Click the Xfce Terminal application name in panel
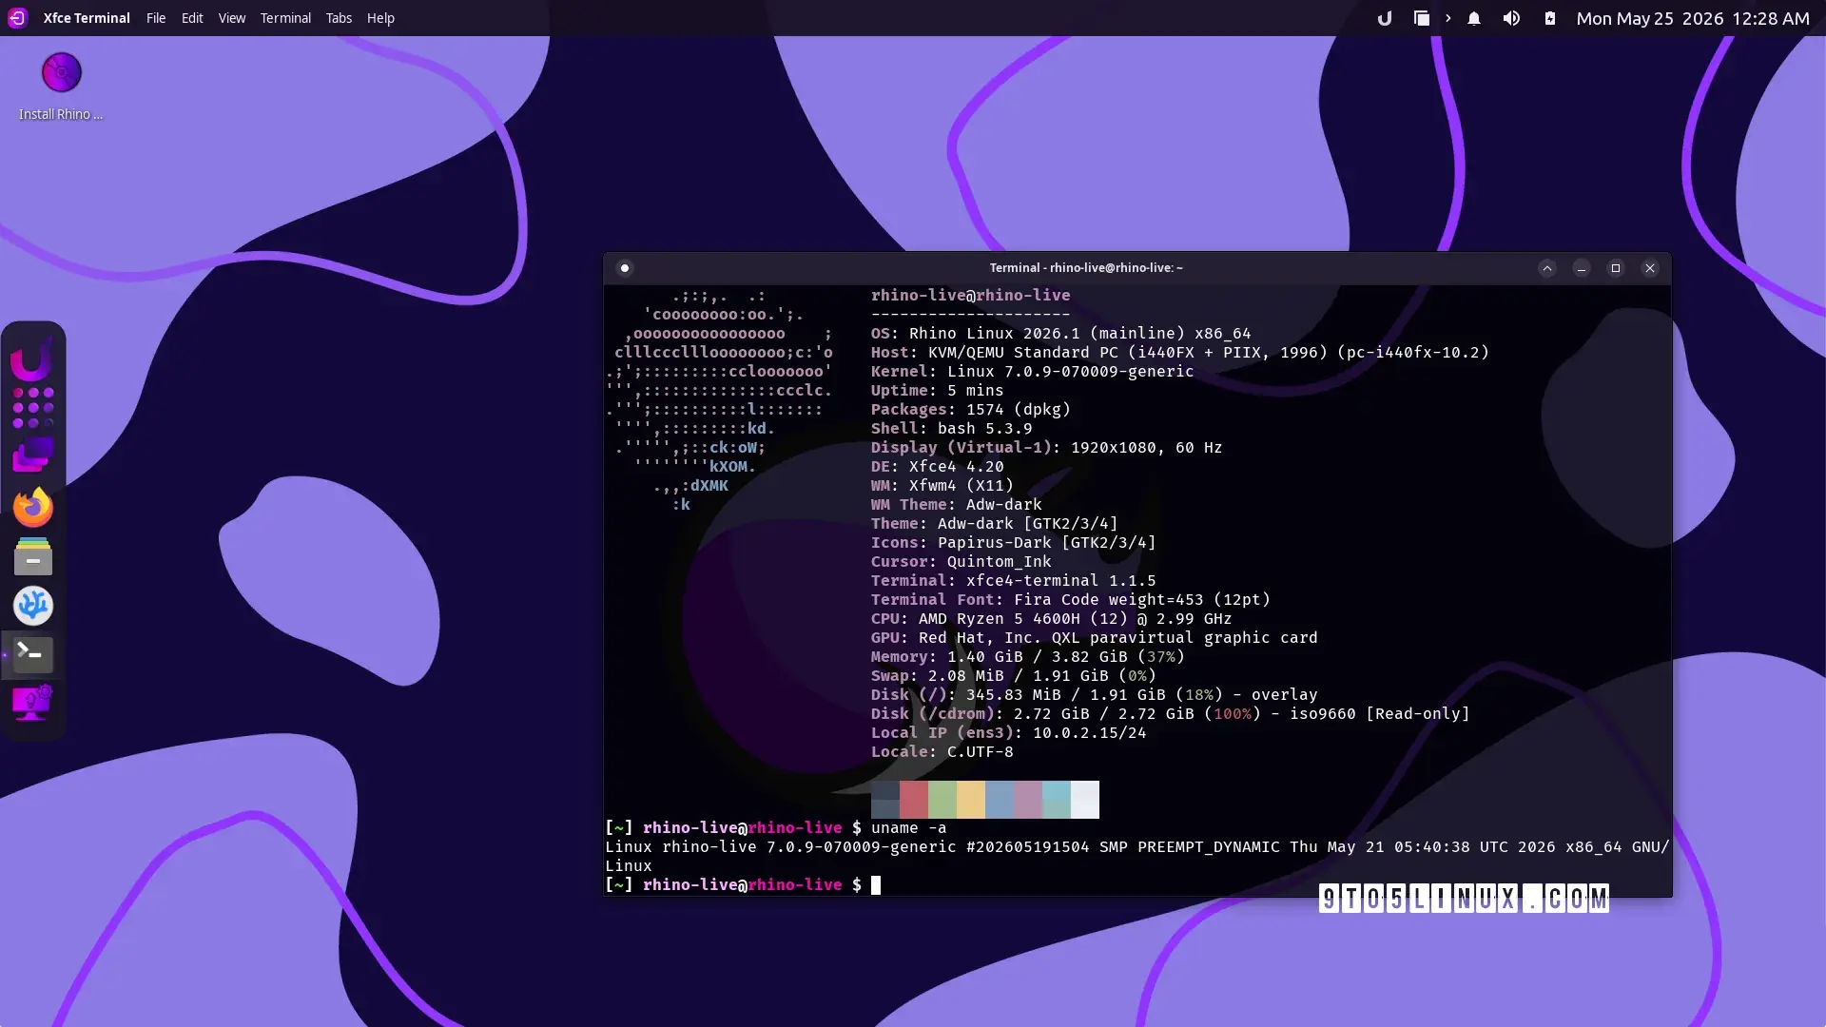 point(87,18)
